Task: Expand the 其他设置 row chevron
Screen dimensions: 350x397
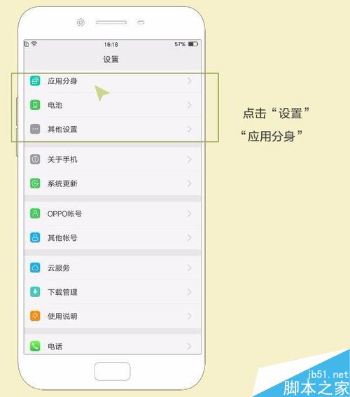Action: click(189, 129)
